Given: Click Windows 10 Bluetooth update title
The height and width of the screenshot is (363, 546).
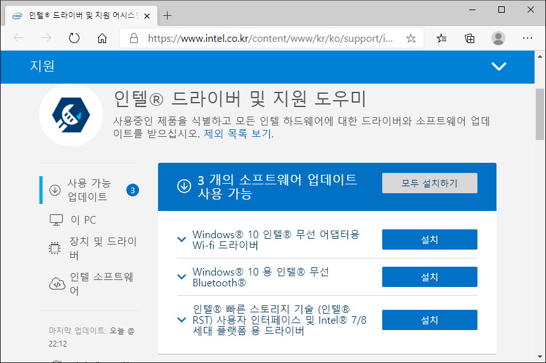Looking at the screenshot, I should 260,277.
